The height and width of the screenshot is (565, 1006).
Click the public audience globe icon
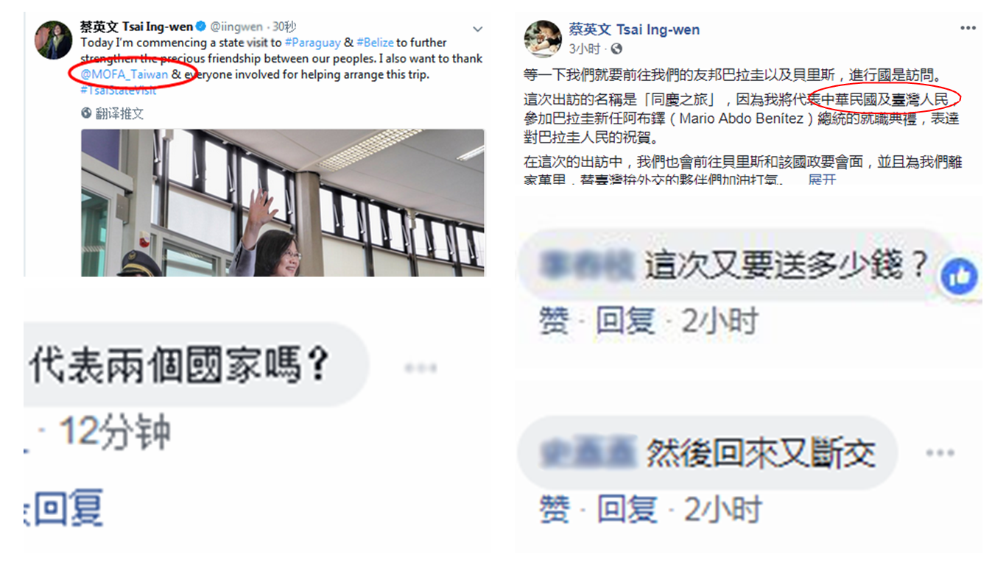click(616, 49)
